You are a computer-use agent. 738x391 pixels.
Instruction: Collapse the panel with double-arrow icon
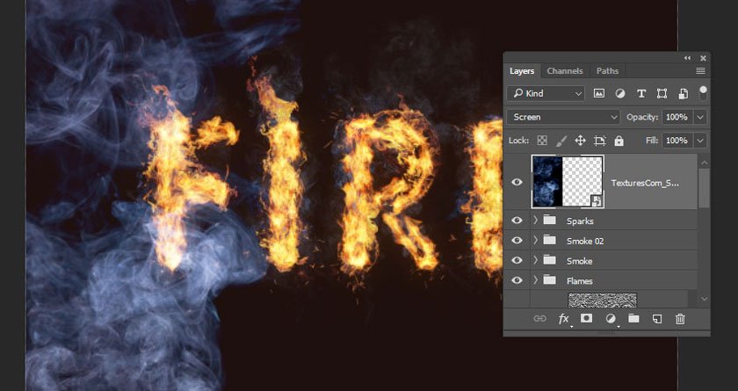(687, 58)
